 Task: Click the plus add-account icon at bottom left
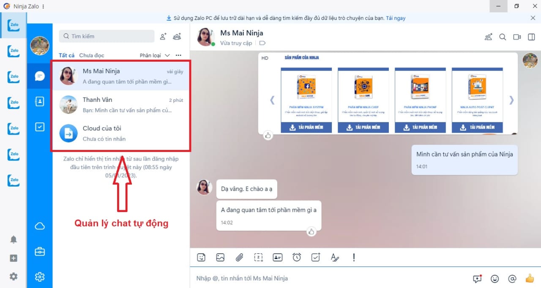14,258
